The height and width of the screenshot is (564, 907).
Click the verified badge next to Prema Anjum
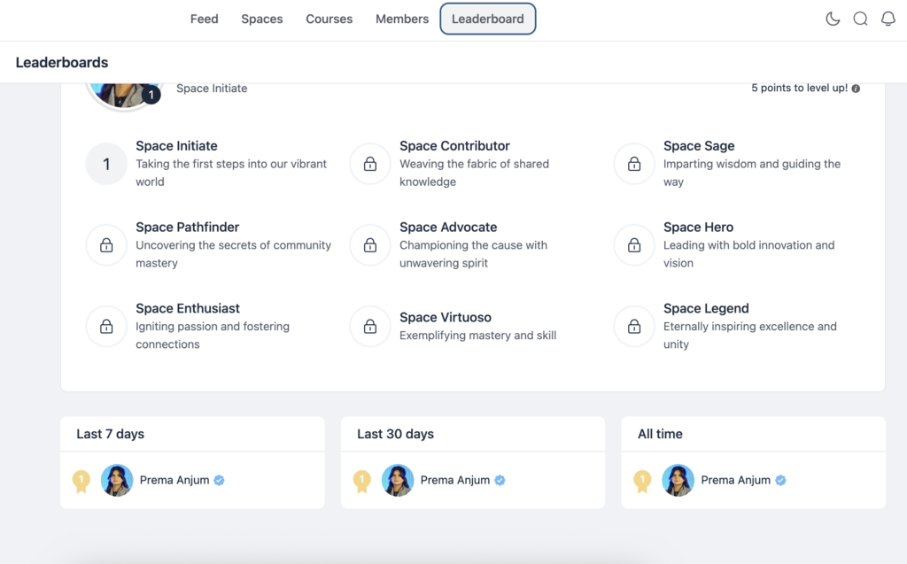point(220,481)
